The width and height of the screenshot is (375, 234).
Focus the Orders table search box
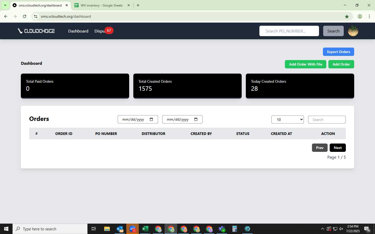coord(327,120)
